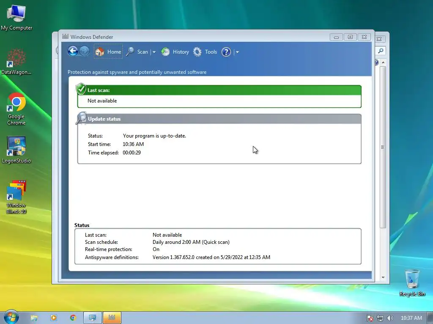Image resolution: width=433 pixels, height=324 pixels.
Task: Start a scan with the Scan button
Action: click(137, 51)
